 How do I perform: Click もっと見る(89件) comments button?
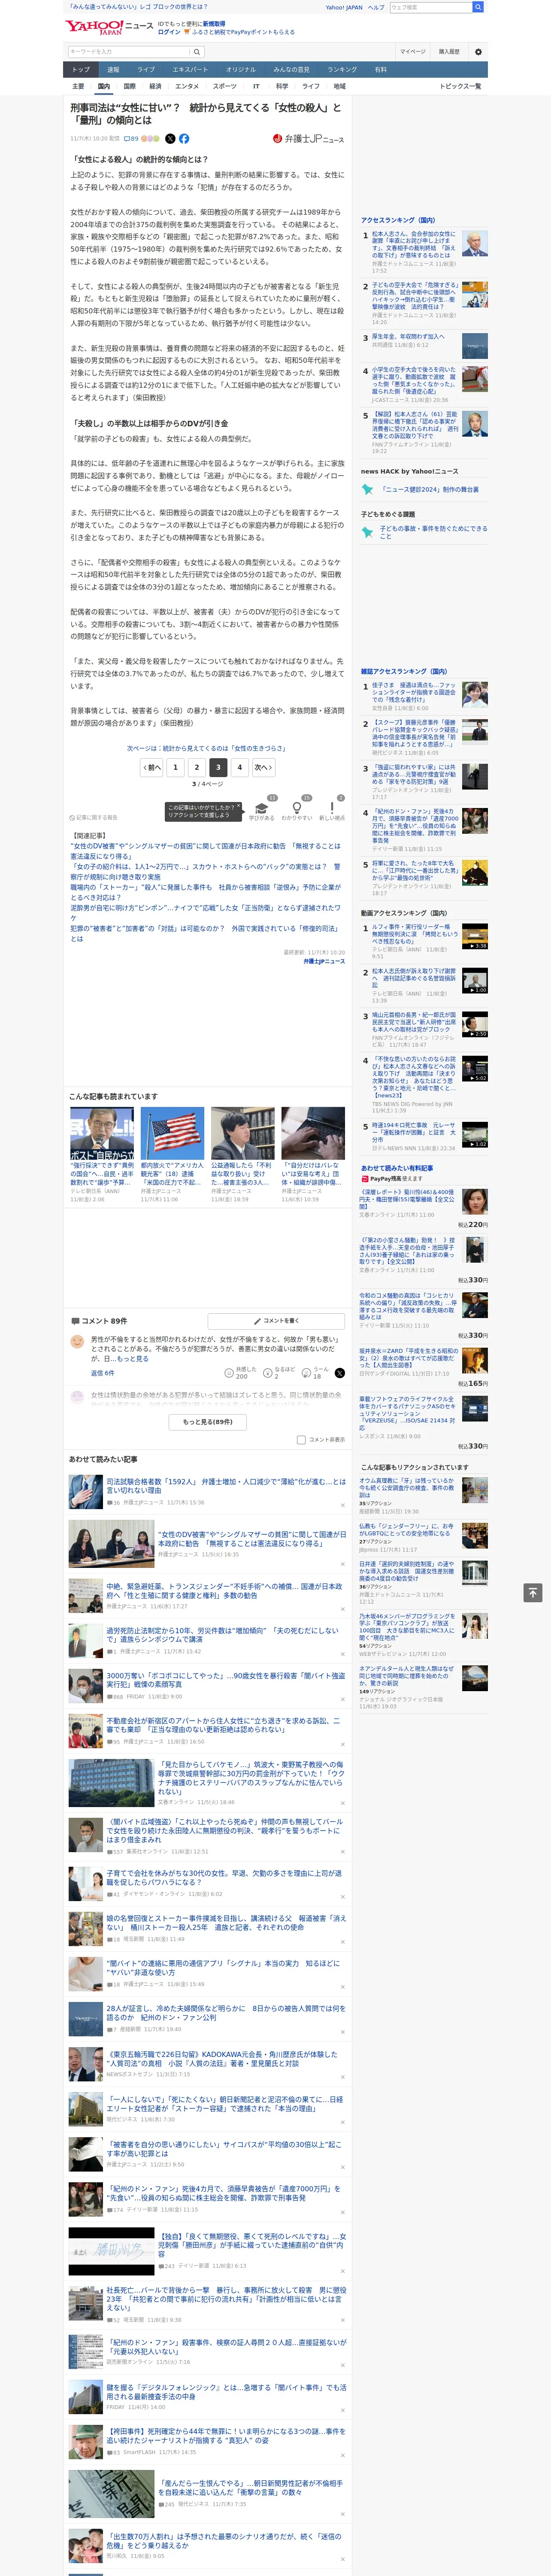208,1422
